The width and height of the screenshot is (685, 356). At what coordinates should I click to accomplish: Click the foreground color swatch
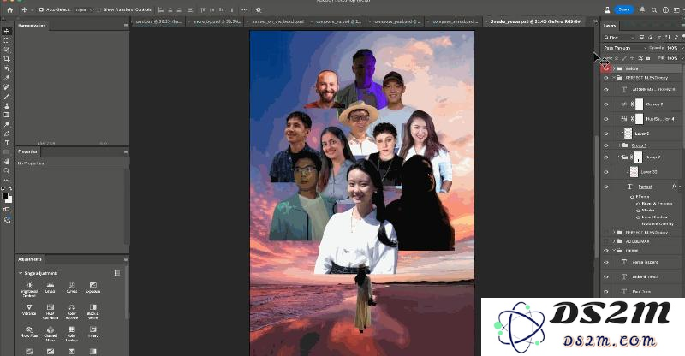pyautogui.click(x=5, y=197)
